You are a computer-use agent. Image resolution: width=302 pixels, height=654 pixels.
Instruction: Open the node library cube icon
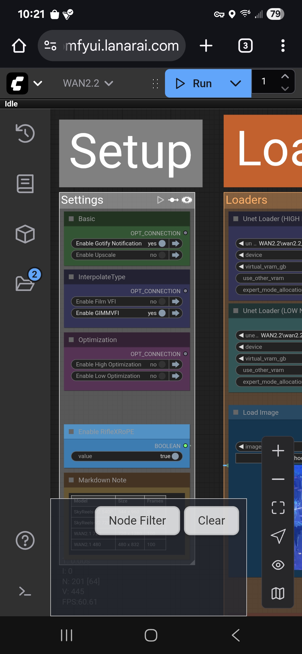coord(25,234)
